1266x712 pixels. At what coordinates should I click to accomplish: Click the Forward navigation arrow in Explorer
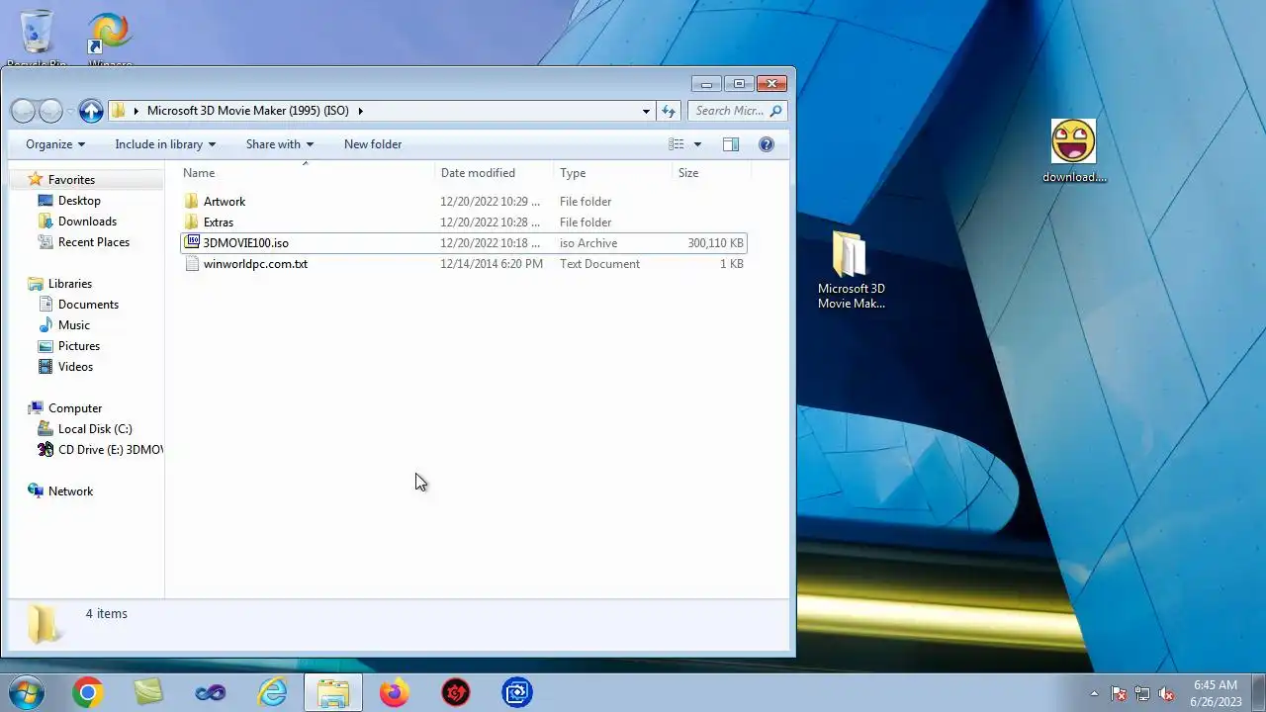point(51,111)
